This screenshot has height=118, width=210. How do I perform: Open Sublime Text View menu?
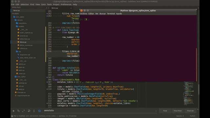[38, 4]
